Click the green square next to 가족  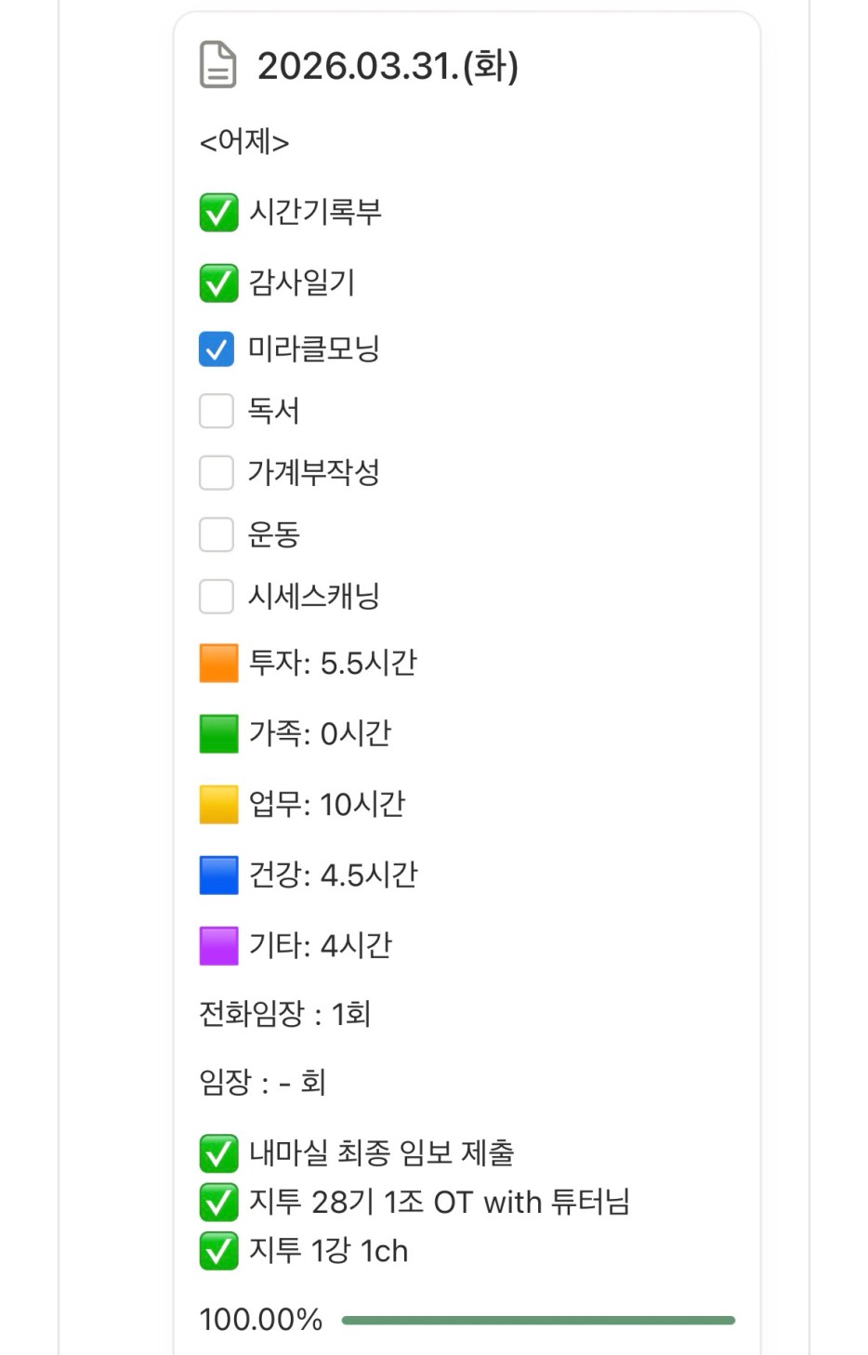[x=218, y=734]
